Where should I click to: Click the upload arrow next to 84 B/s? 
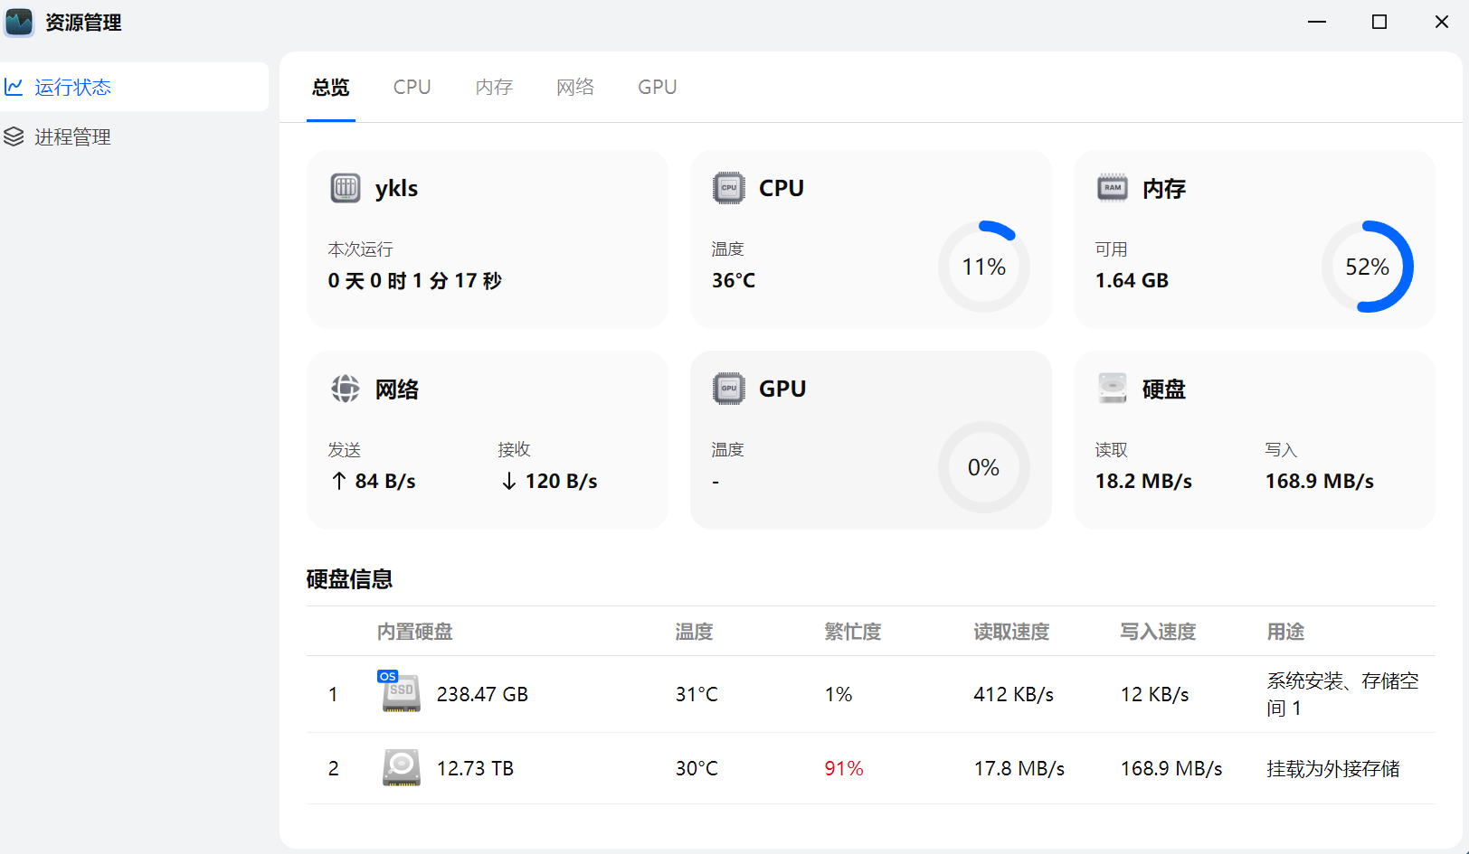pyautogui.click(x=339, y=481)
